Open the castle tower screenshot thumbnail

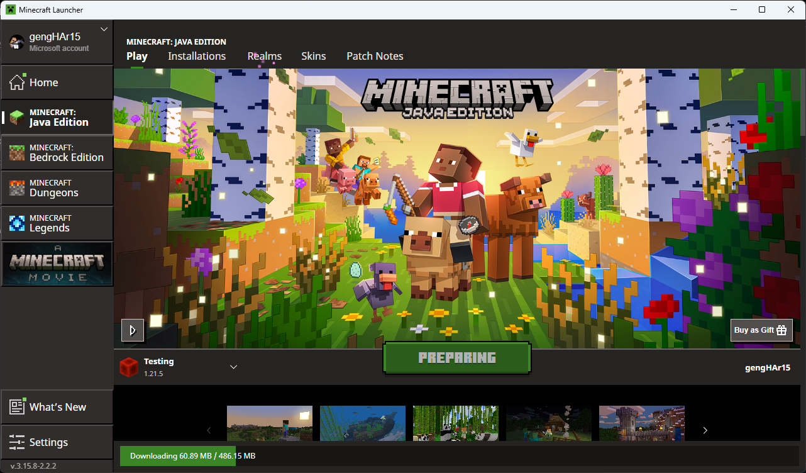(x=642, y=423)
